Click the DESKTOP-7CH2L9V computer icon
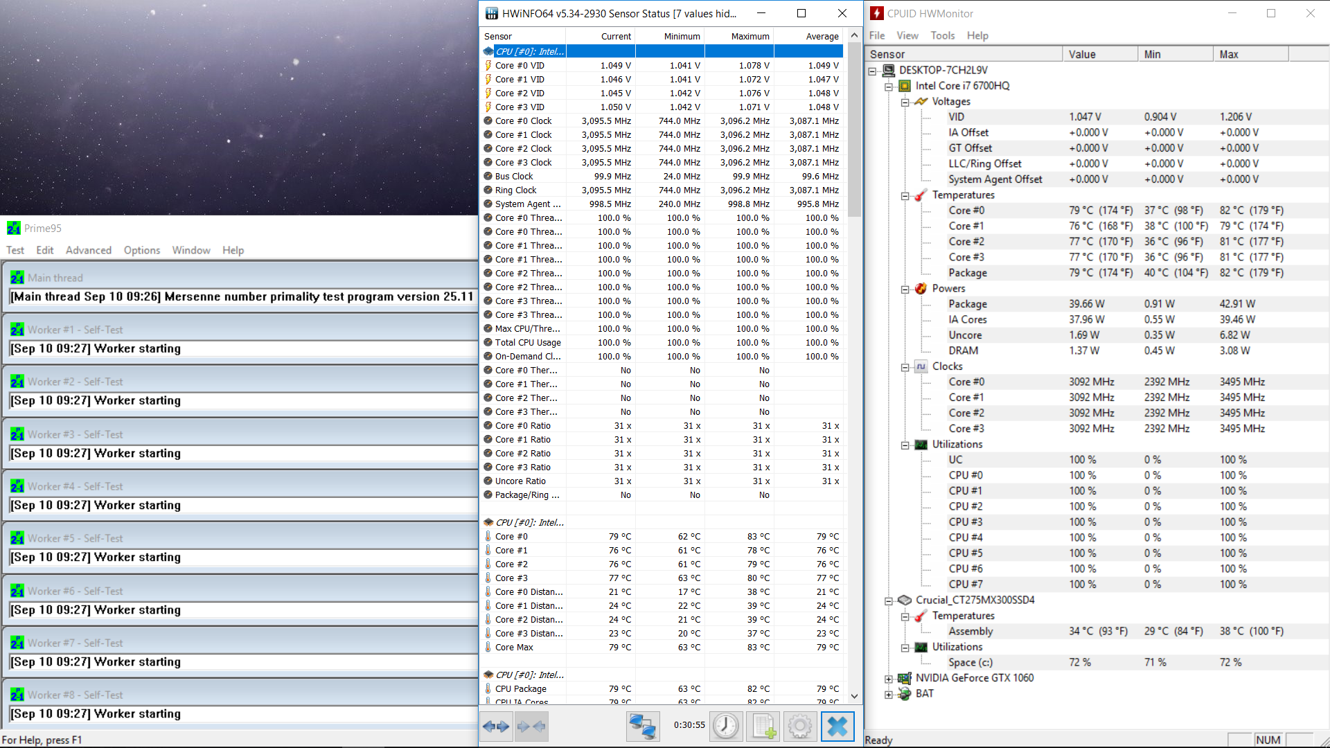 tap(889, 70)
